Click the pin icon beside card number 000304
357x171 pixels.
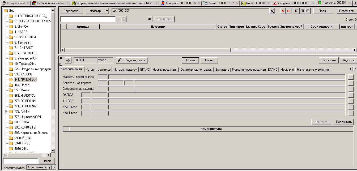click(x=68, y=61)
